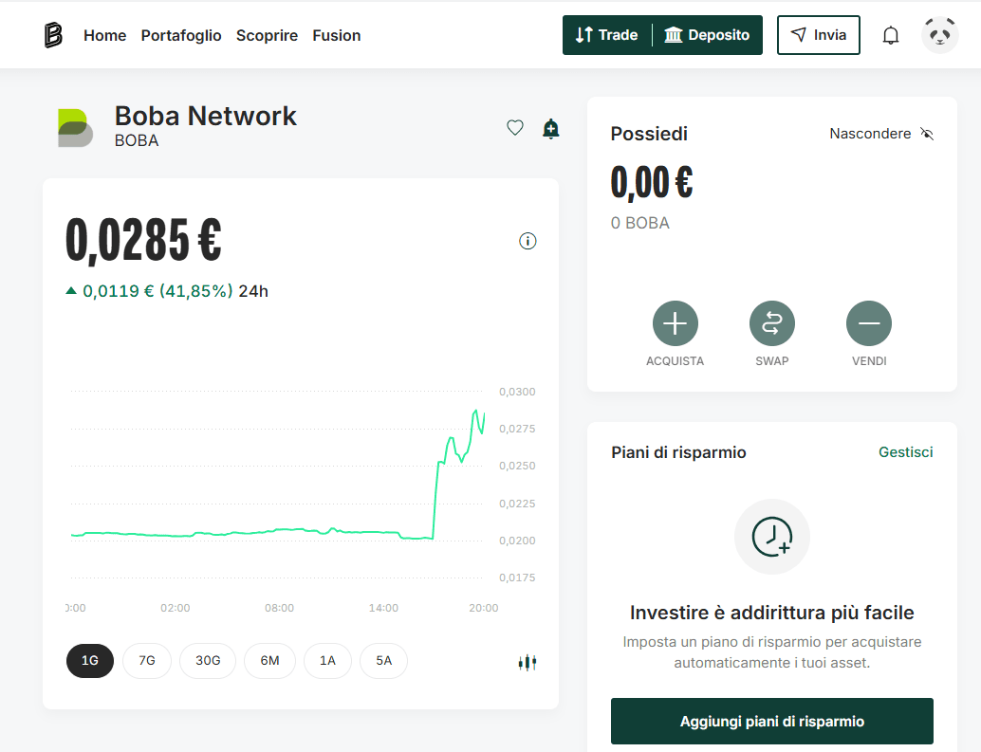
Task: Go to the Home page
Action: (x=105, y=36)
